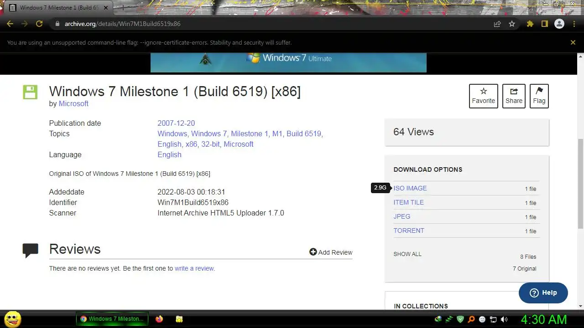Open the file explorer taskbar icon

tap(179, 319)
